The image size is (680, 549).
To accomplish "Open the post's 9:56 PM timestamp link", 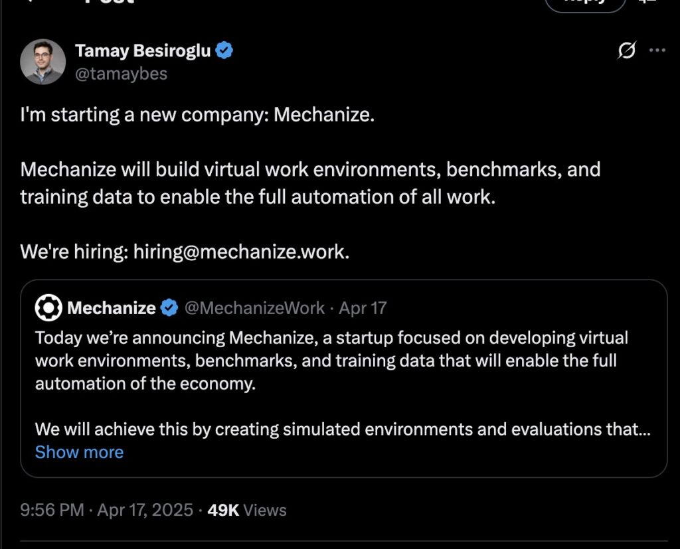I will click(x=106, y=510).
